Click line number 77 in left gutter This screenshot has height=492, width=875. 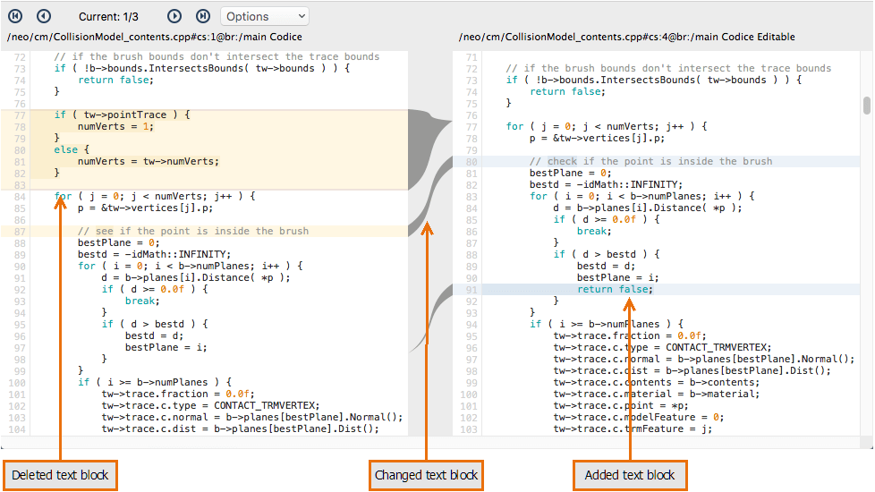(x=20, y=115)
